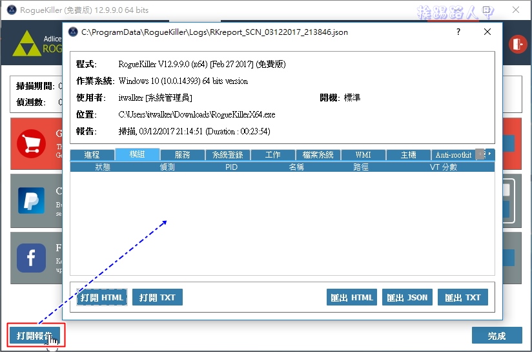Click the scan report date duration text
The width and height of the screenshot is (532, 352).
(x=194, y=131)
